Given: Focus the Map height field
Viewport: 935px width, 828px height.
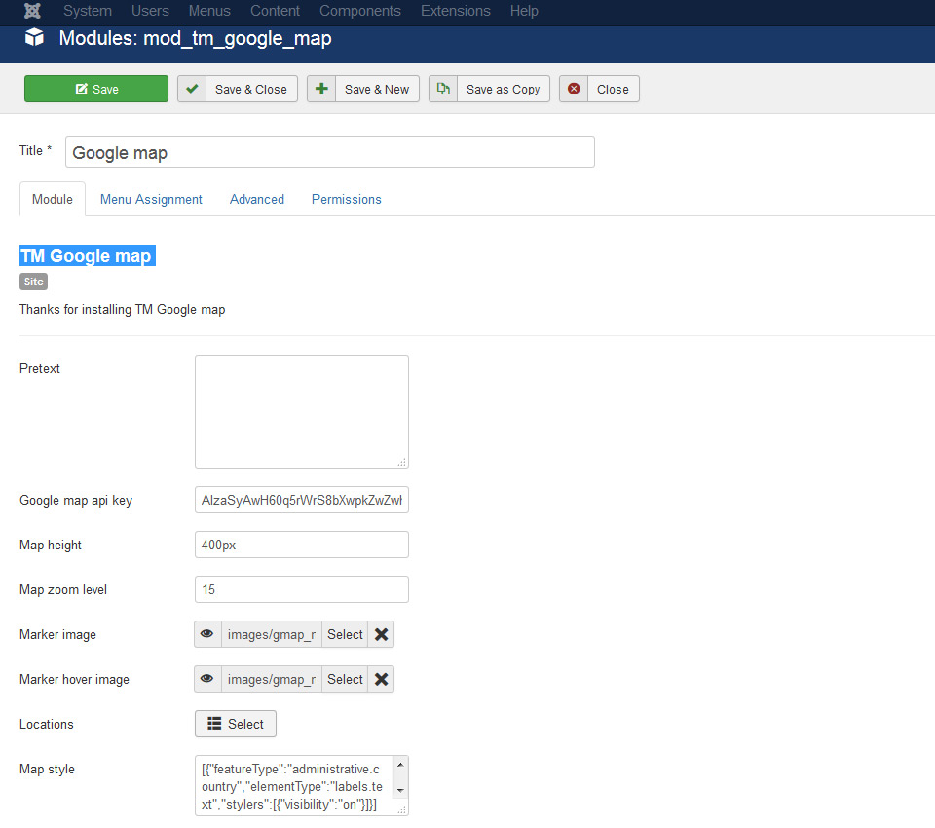Looking at the screenshot, I should 302,545.
